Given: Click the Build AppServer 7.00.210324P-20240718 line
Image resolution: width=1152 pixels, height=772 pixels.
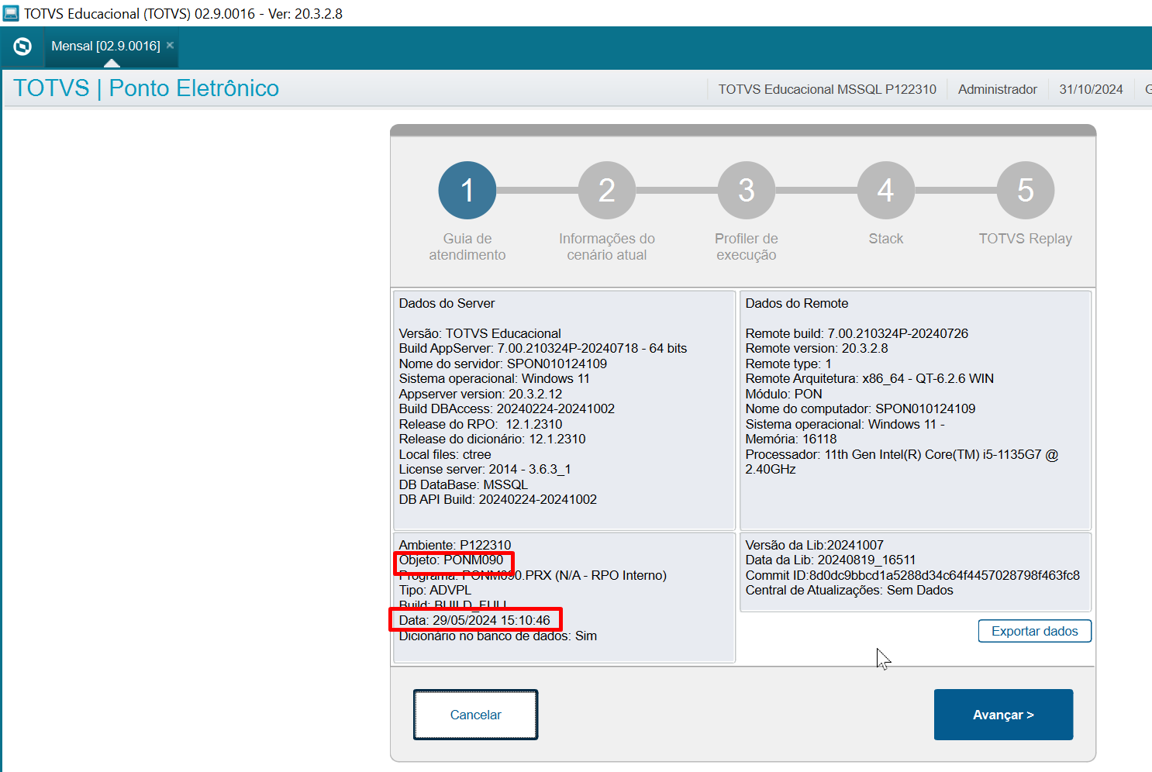Looking at the screenshot, I should [543, 348].
